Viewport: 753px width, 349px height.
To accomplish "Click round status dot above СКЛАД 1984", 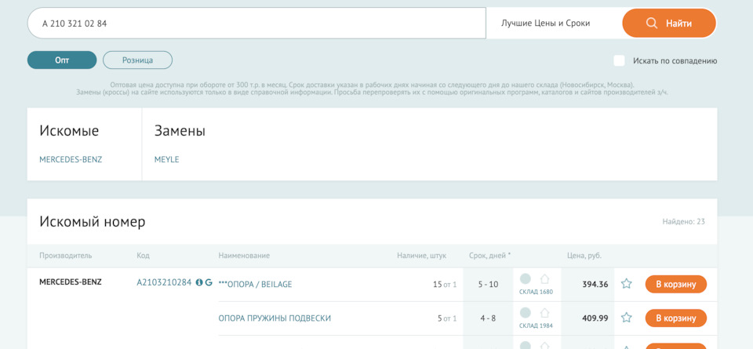I will (526, 312).
